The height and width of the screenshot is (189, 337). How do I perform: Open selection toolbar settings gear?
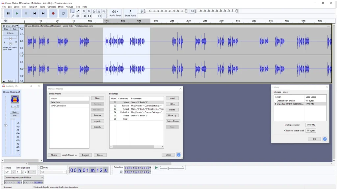click(121, 172)
